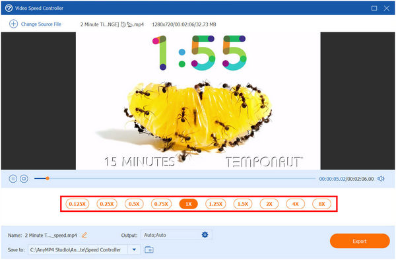Click the Export button
The width and height of the screenshot is (396, 260).
pyautogui.click(x=360, y=241)
